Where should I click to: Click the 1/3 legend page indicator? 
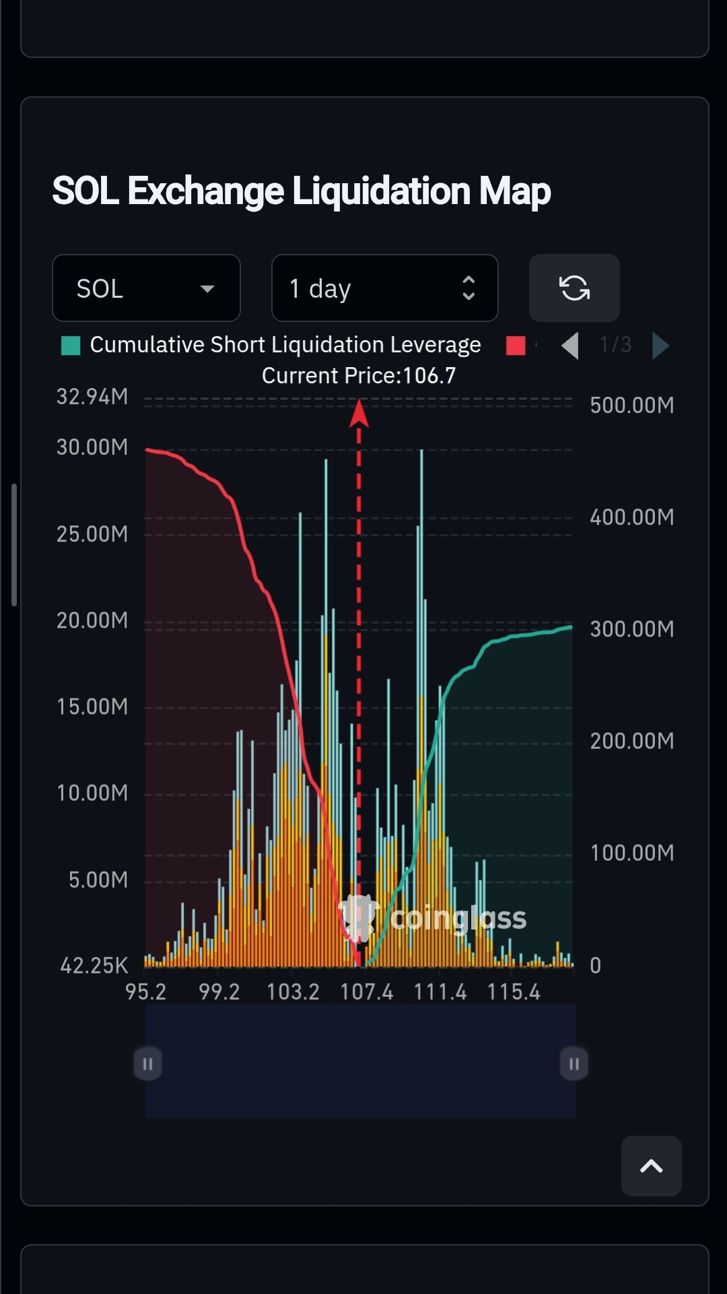pyautogui.click(x=615, y=345)
